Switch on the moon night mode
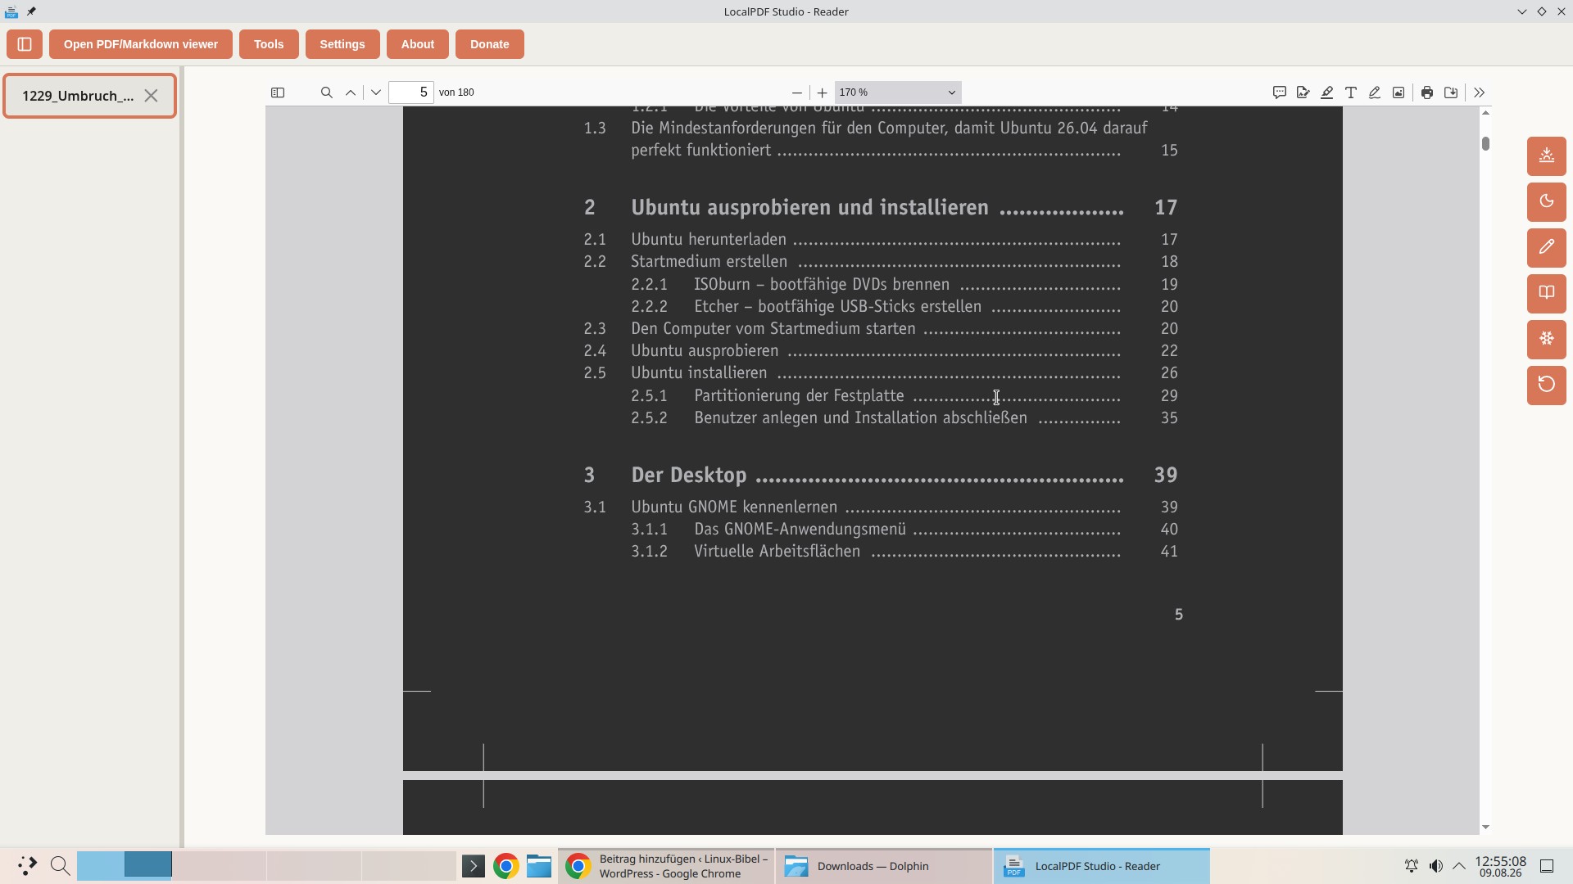The height and width of the screenshot is (884, 1573). click(x=1547, y=201)
